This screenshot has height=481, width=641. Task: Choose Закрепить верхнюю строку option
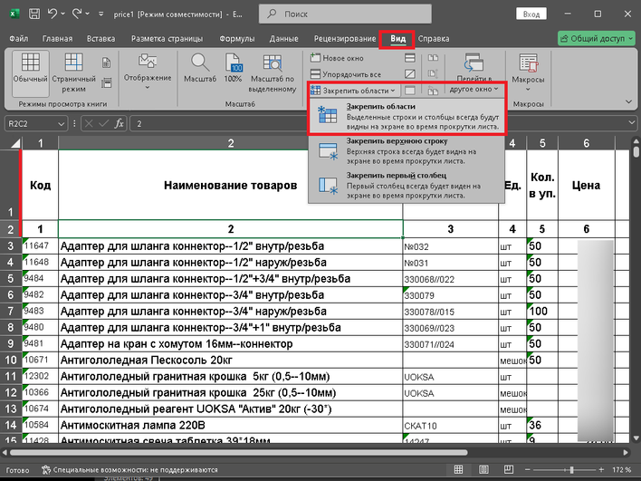[407, 151]
